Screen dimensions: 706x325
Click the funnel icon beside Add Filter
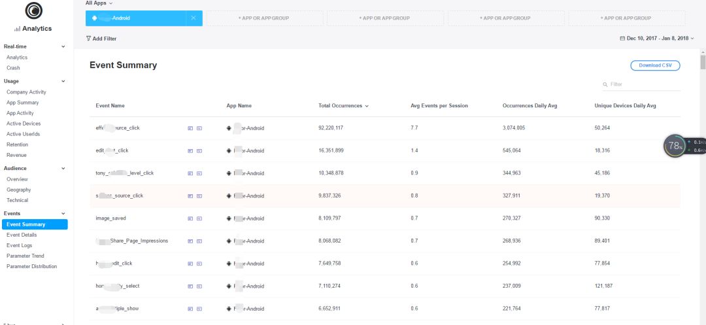[88, 39]
